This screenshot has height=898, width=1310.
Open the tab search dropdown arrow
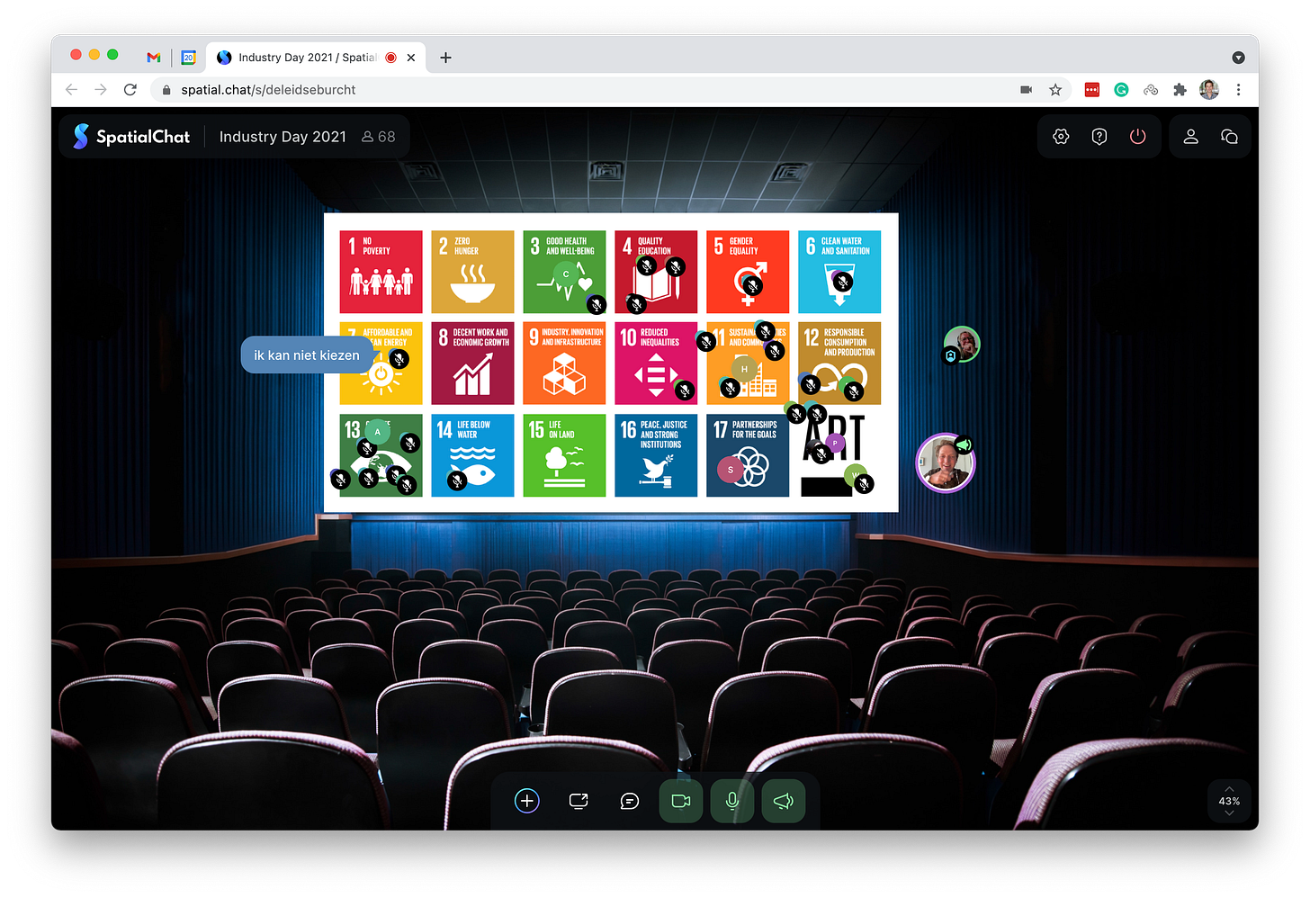[1238, 58]
